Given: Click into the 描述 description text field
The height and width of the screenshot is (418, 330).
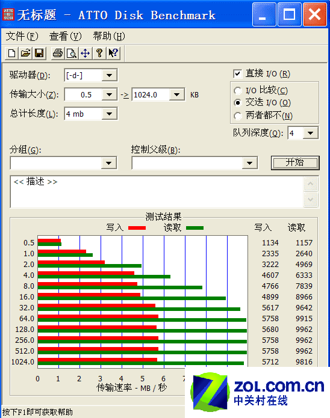Looking at the screenshot, I should coord(157,192).
